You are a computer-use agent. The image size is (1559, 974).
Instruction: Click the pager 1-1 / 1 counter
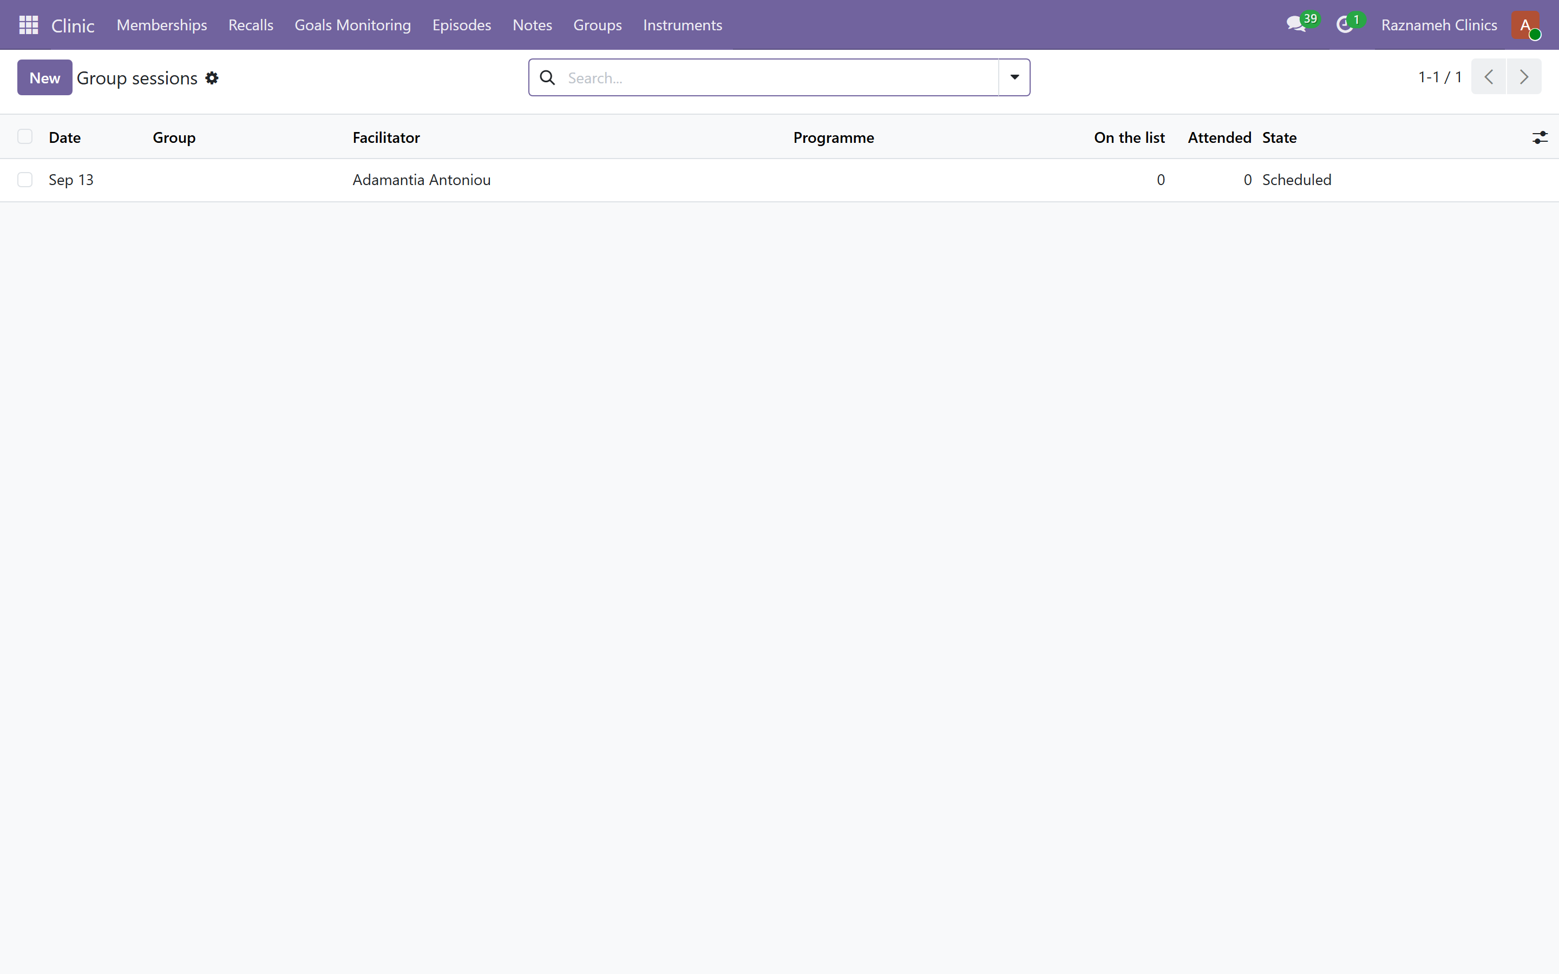(1440, 77)
